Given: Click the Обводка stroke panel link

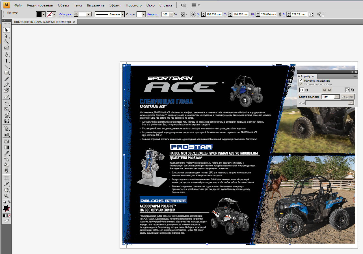Looking at the screenshot, I should click(x=66, y=14).
